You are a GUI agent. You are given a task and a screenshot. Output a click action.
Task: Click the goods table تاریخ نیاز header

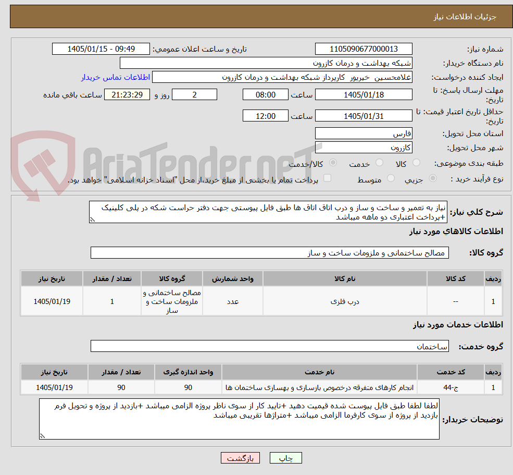click(52, 278)
